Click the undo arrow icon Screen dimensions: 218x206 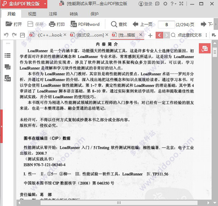[x=6, y=35]
